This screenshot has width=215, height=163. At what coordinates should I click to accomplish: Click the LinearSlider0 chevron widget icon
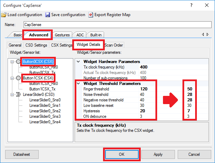[18, 95]
